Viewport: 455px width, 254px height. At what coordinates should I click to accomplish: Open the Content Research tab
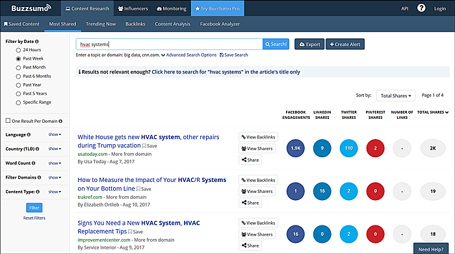tap(87, 8)
